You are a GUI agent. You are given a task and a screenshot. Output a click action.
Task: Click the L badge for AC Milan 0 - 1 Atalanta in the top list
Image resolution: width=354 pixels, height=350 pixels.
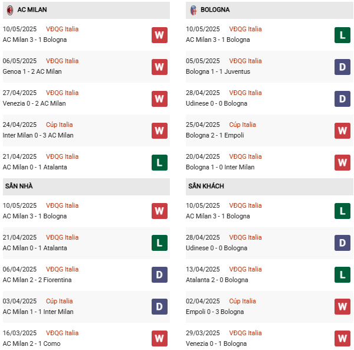click(159, 162)
